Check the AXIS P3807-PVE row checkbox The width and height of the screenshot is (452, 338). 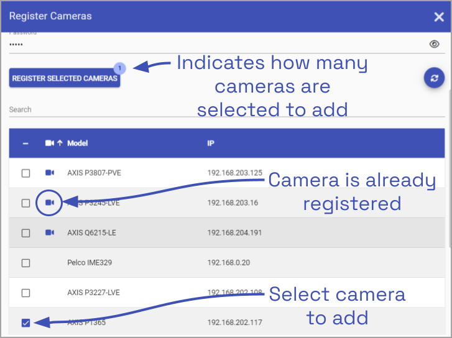pyautogui.click(x=26, y=173)
